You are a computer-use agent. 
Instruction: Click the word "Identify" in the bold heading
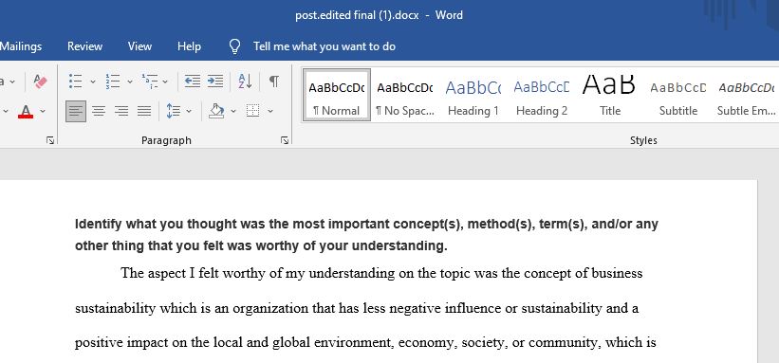[x=99, y=225]
